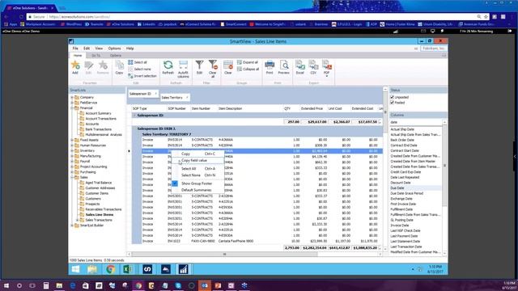Open the File menu

[75, 48]
